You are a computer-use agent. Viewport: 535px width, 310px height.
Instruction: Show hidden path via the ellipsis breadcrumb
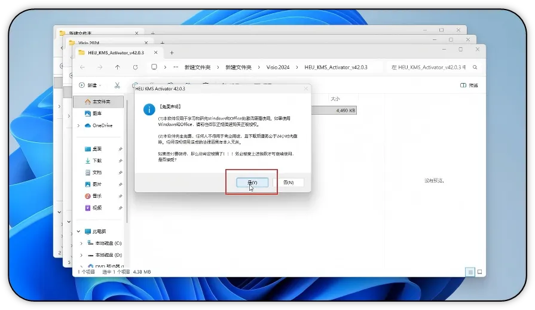tap(176, 67)
